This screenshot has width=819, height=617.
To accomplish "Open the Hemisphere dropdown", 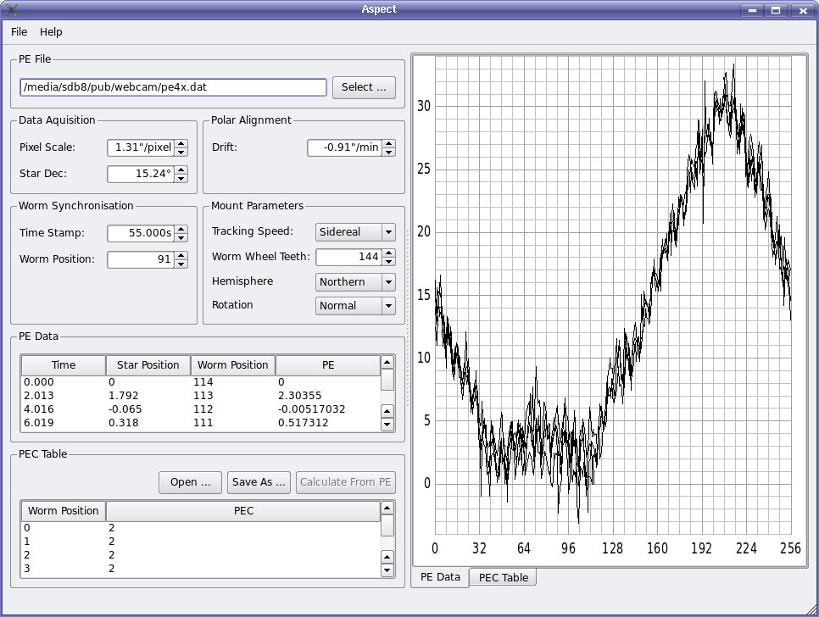I will pos(355,282).
